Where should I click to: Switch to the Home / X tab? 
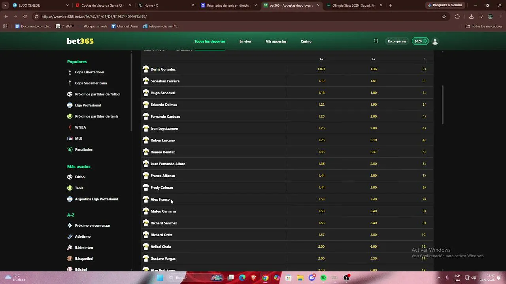pyautogui.click(x=166, y=6)
